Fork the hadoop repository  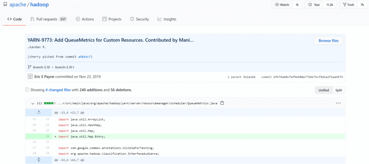point(348,5)
